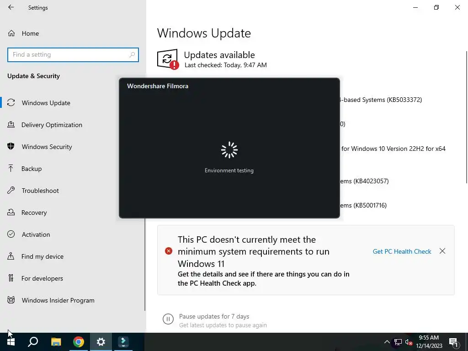Click the Settings window vertical scrollbar
Image resolution: width=468 pixels, height=351 pixels.
click(466, 117)
